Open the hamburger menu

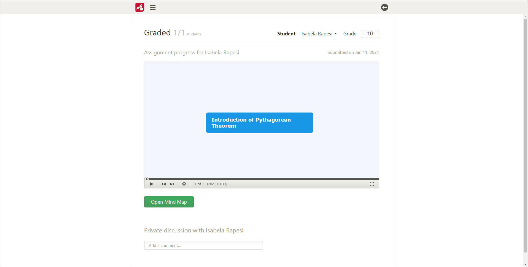[x=152, y=7]
